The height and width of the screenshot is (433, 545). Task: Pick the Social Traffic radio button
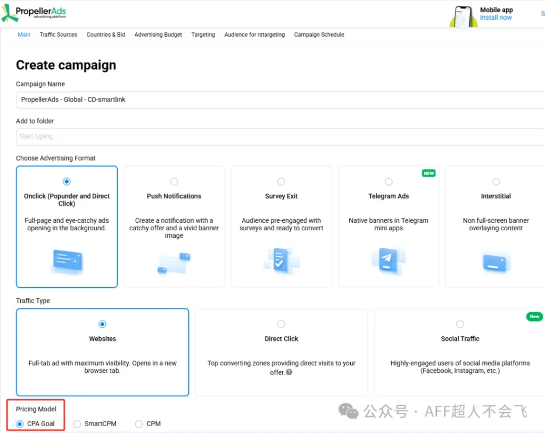point(460,324)
